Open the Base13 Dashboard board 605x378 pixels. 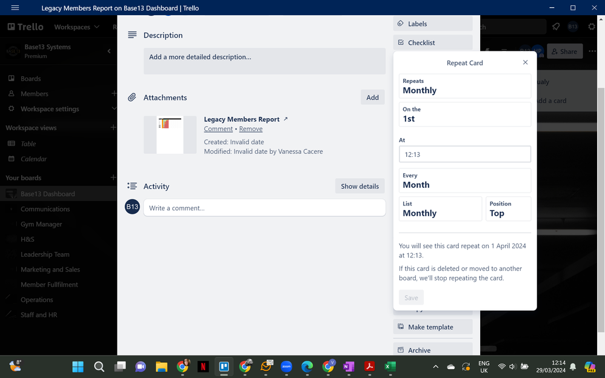48,194
